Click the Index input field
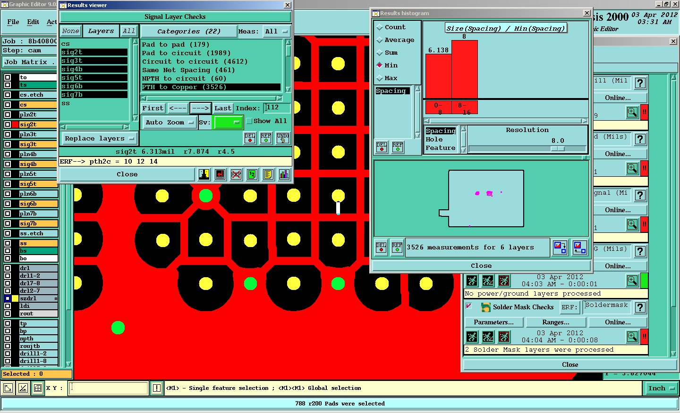Screen dimensions: 680x413 [x=277, y=108]
